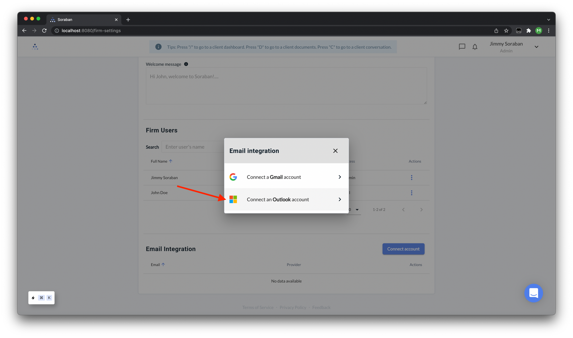Open the browser extensions puzzle icon
Image resolution: width=573 pixels, height=338 pixels.
click(529, 31)
